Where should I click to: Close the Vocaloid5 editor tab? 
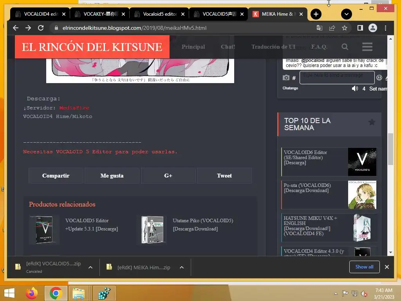(x=183, y=14)
